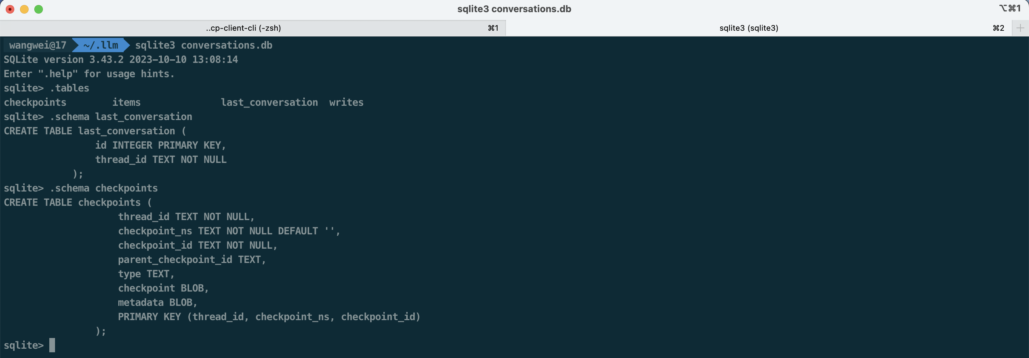The height and width of the screenshot is (358, 1029).
Task: Click the ⌥⌘1 indicator in title bar
Action: click(1010, 8)
